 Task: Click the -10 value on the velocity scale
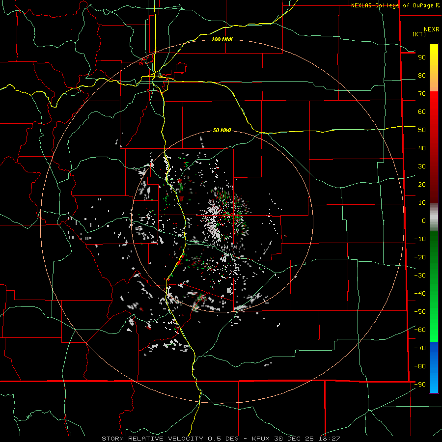pyautogui.click(x=420, y=239)
